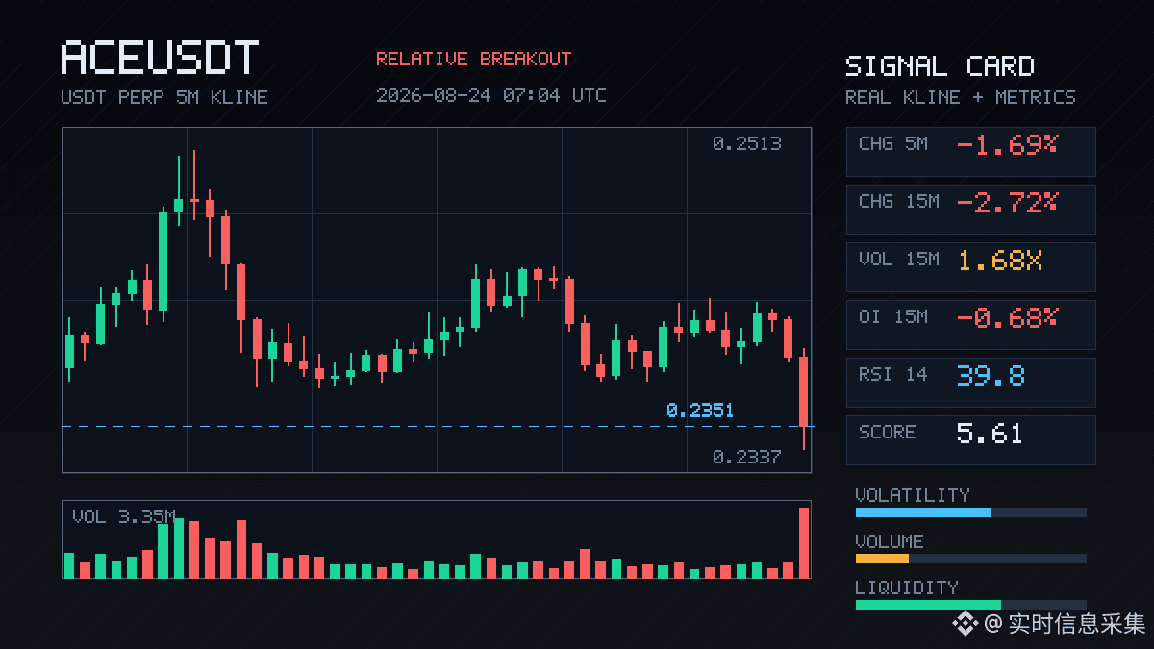Click the SIGNAL CARD heading
This screenshot has width=1154, height=649.
pos(940,66)
